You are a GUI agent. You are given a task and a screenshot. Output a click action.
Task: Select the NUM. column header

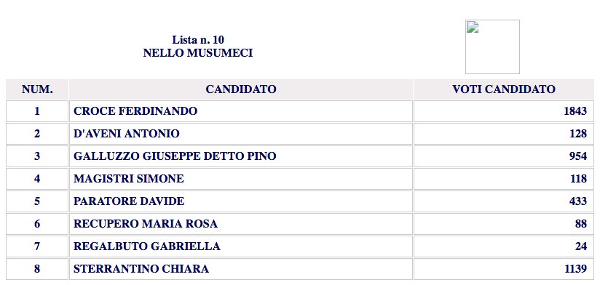point(37,89)
